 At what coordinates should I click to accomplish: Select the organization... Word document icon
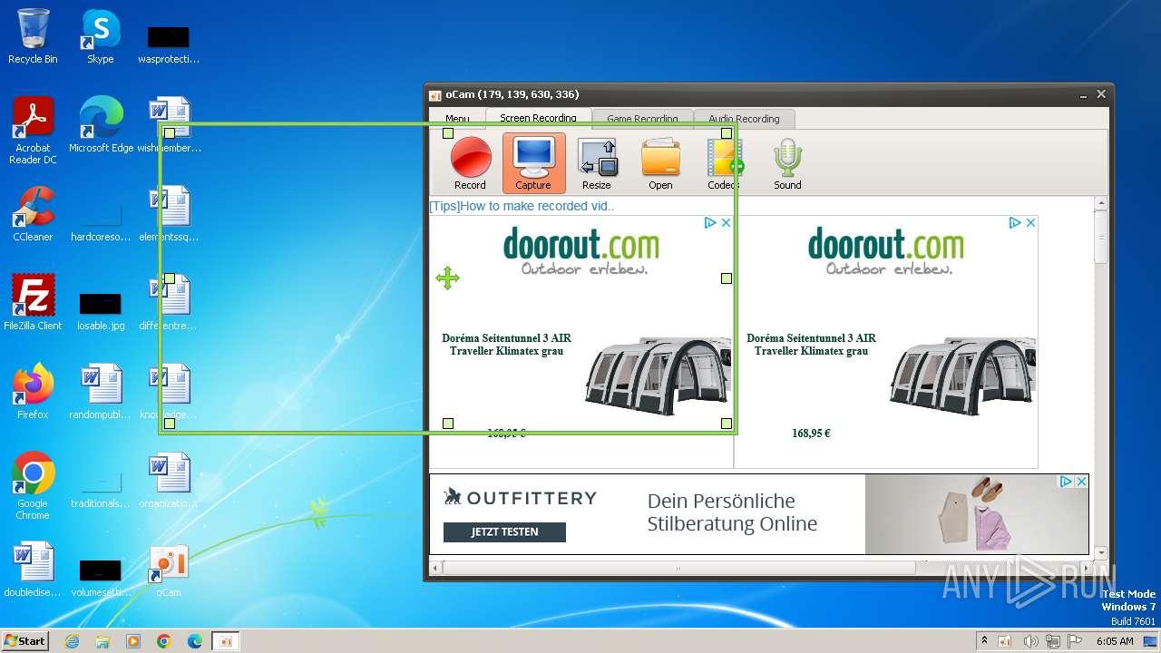tap(168, 481)
